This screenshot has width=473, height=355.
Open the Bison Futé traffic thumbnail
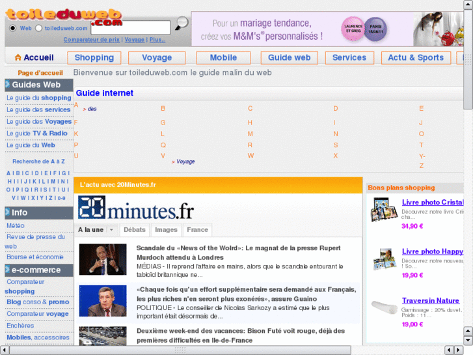[103, 335]
